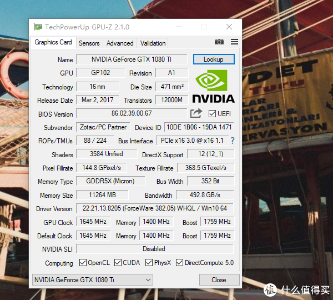Toggle the PhysX checkbox

click(x=149, y=263)
